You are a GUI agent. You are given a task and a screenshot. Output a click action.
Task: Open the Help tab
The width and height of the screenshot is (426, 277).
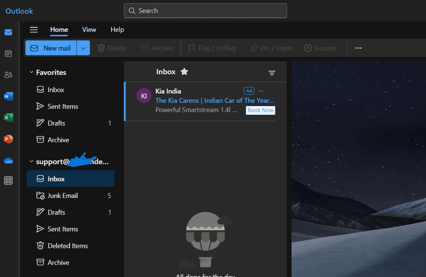coord(117,30)
